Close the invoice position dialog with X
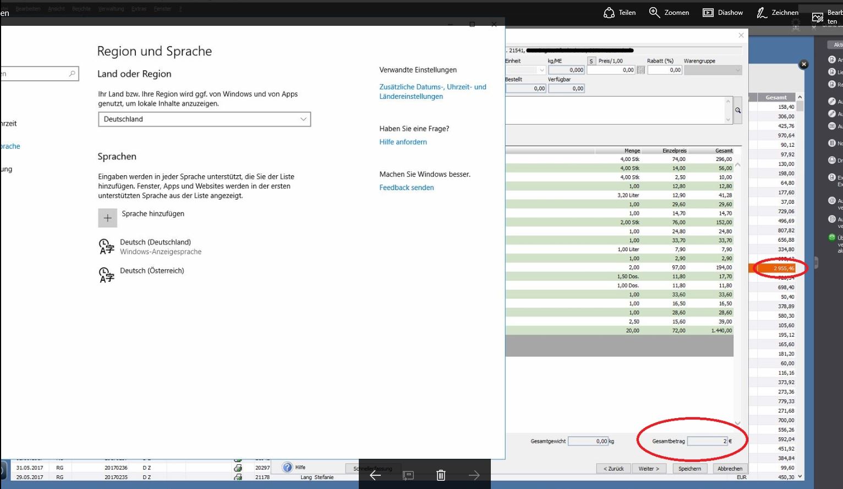This screenshot has width=843, height=489. click(741, 35)
